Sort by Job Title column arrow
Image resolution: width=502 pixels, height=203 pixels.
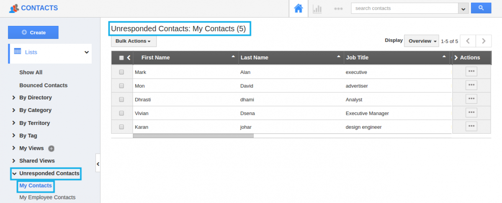click(x=444, y=56)
